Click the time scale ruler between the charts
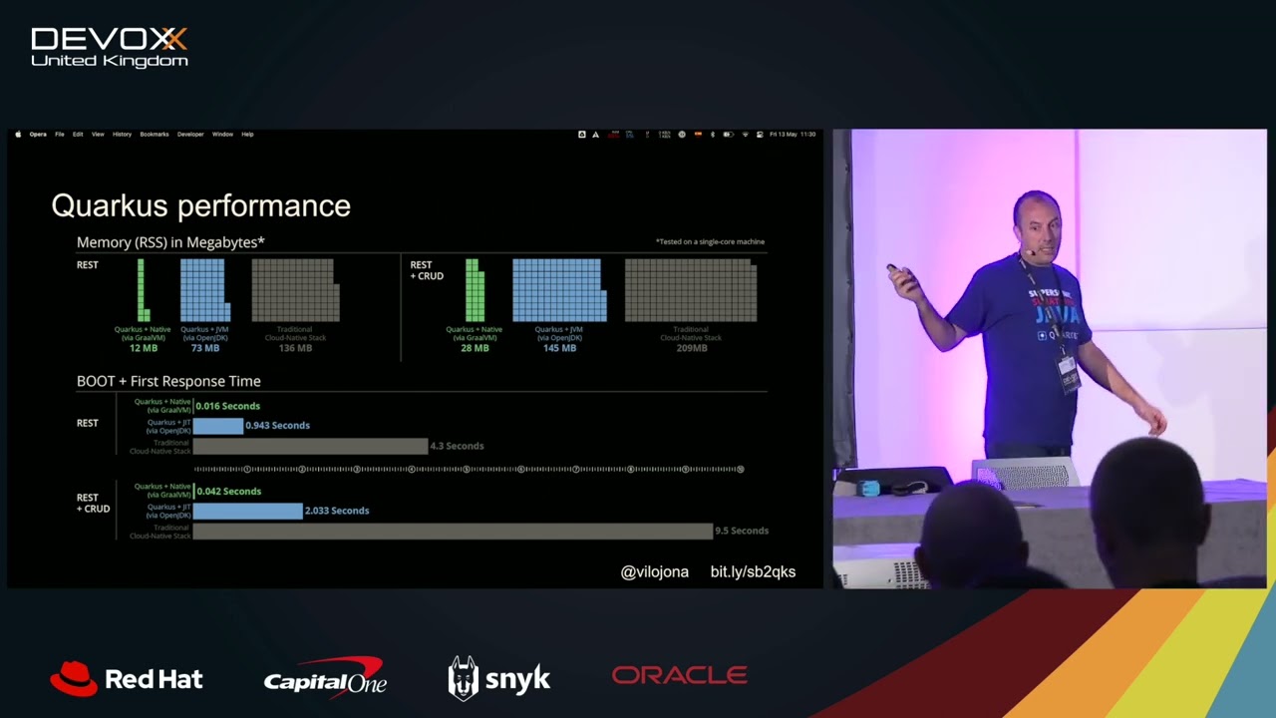 tap(469, 469)
